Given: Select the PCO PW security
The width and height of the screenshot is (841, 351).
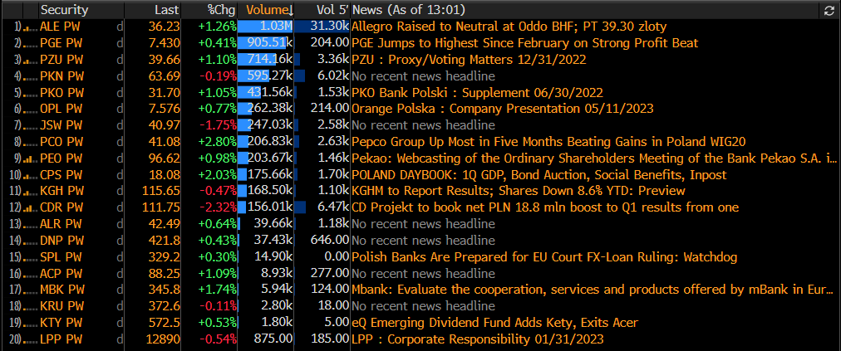Looking at the screenshot, I should [61, 142].
